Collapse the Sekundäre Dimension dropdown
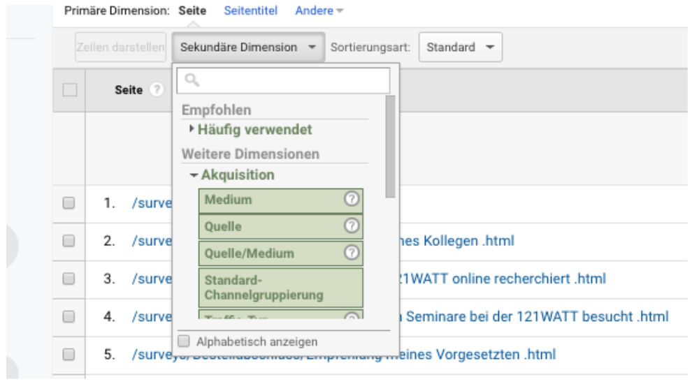The height and width of the screenshot is (384, 699). (x=247, y=47)
